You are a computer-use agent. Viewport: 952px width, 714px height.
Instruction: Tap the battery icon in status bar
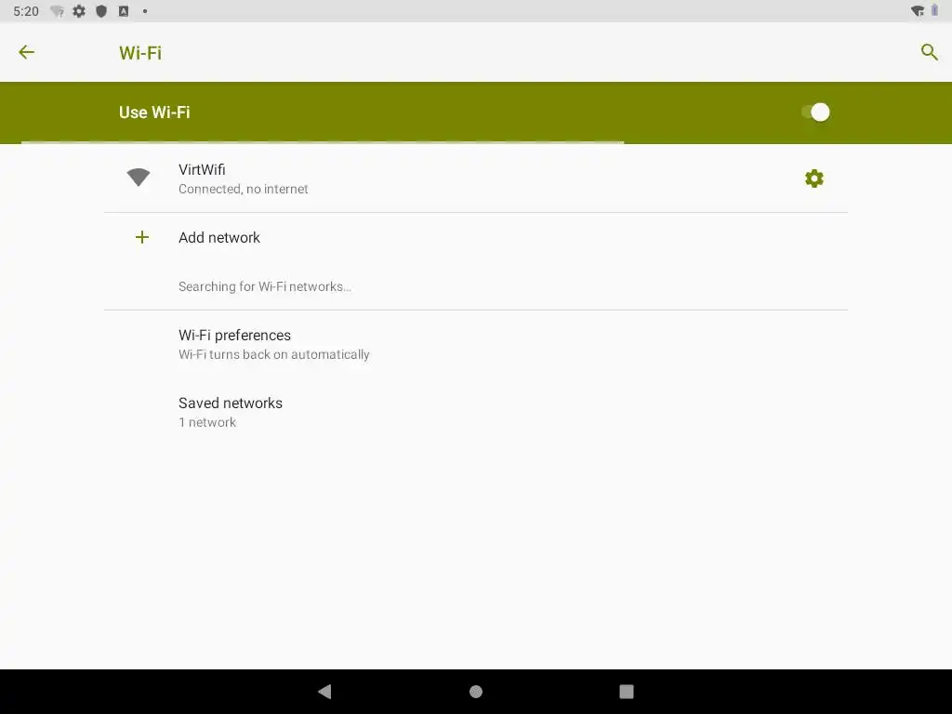pyautogui.click(x=935, y=11)
